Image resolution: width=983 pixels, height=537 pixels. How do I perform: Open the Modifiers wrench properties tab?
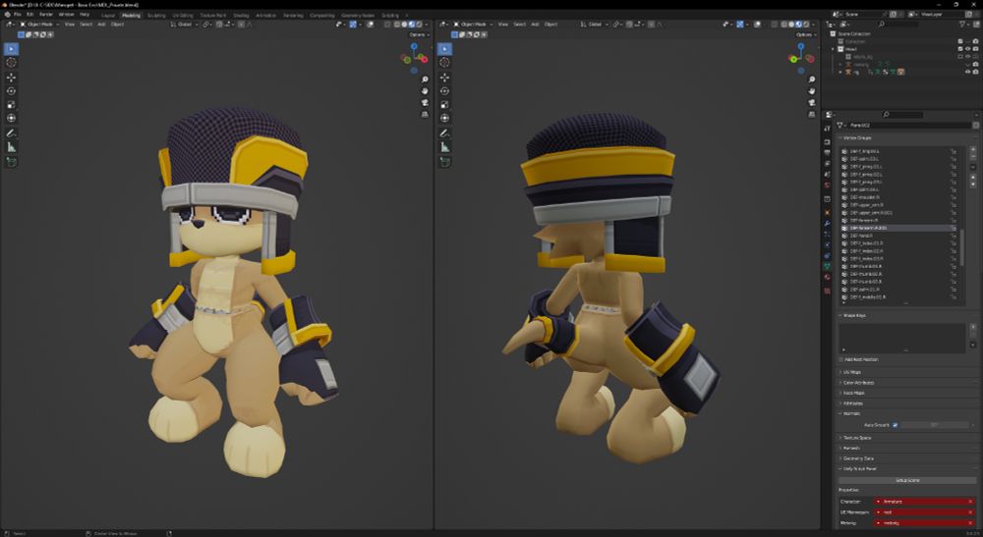point(827,223)
